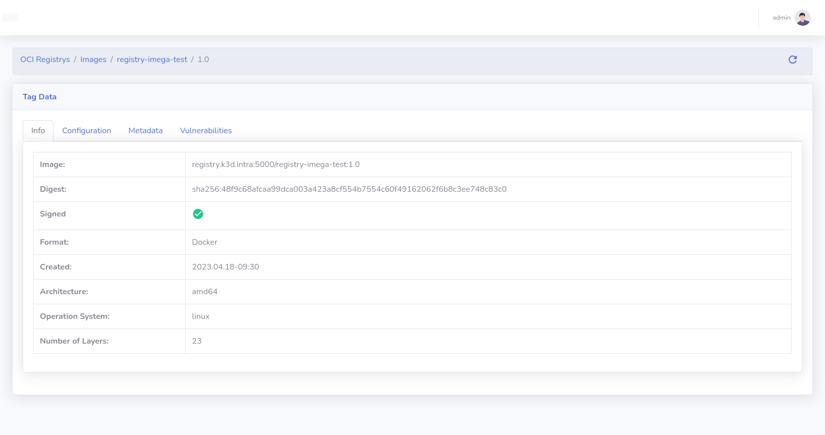Screen dimensions: 825x435
Task: Click the Docker format value
Action: coord(204,242)
